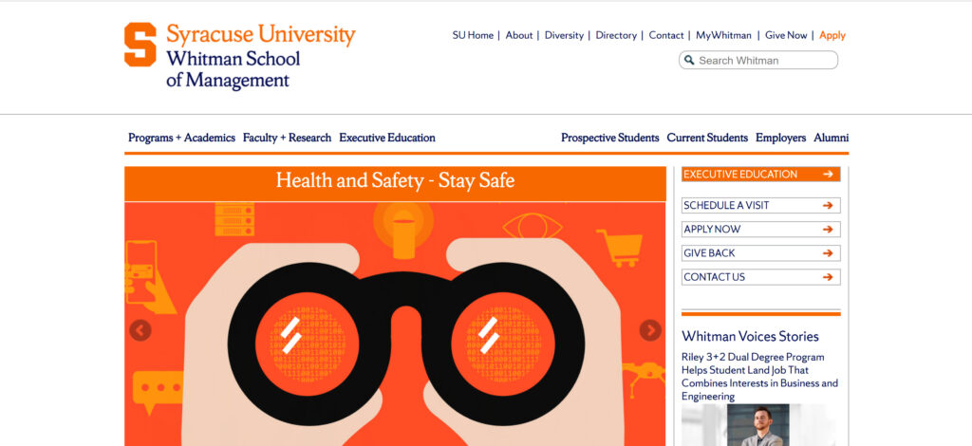Click the Syracuse University orange S logo
Viewport: 972px width, 446px height.
tap(140, 45)
